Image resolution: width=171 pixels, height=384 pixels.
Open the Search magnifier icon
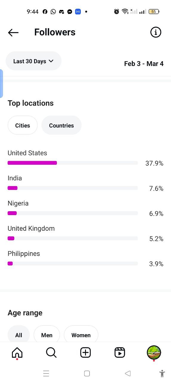point(51,352)
